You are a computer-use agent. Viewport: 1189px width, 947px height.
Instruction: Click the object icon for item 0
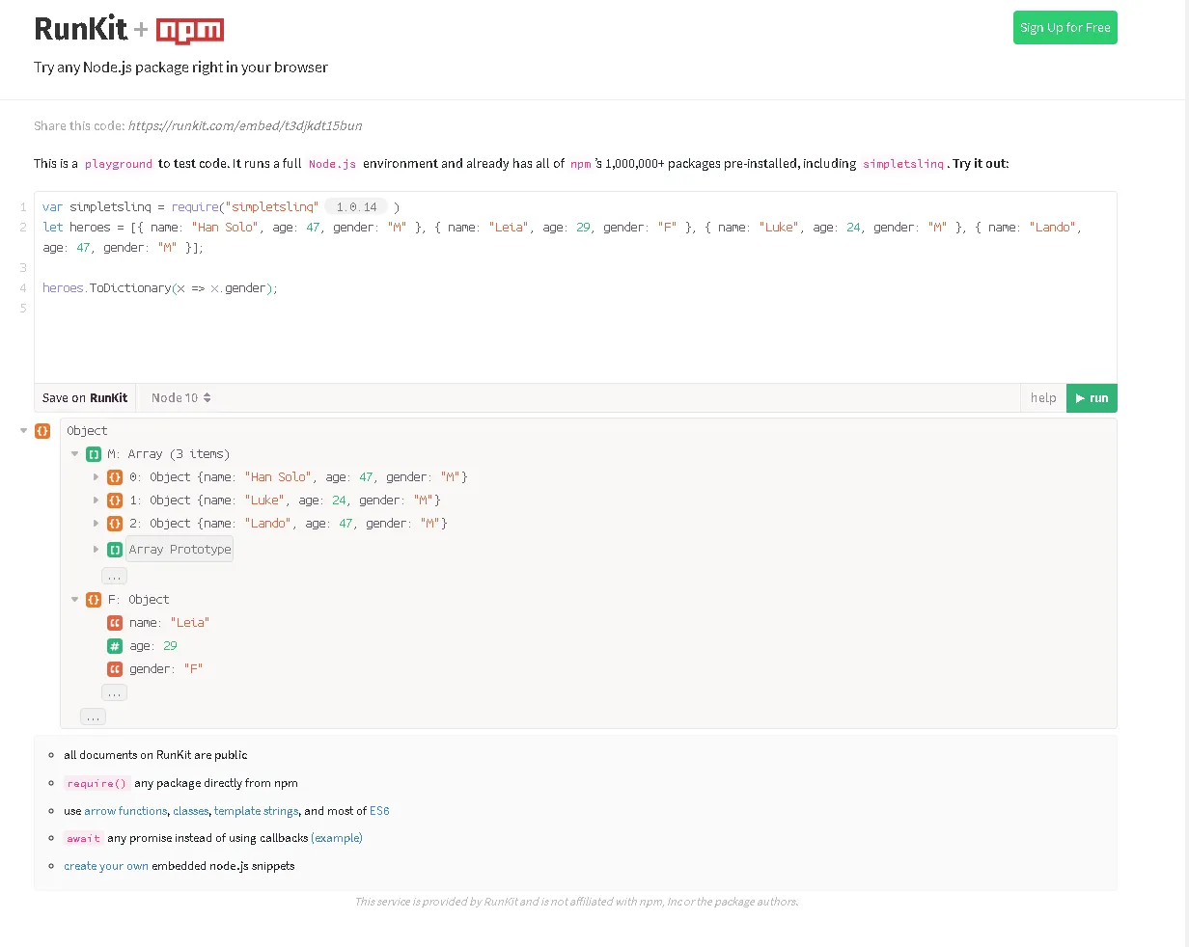[x=115, y=477]
